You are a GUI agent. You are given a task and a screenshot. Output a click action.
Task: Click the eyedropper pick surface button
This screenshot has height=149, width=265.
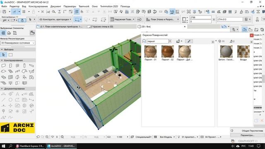pos(189,41)
